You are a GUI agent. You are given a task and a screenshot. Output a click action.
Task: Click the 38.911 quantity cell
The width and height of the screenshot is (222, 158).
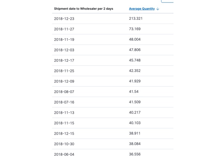pyautogui.click(x=135, y=133)
